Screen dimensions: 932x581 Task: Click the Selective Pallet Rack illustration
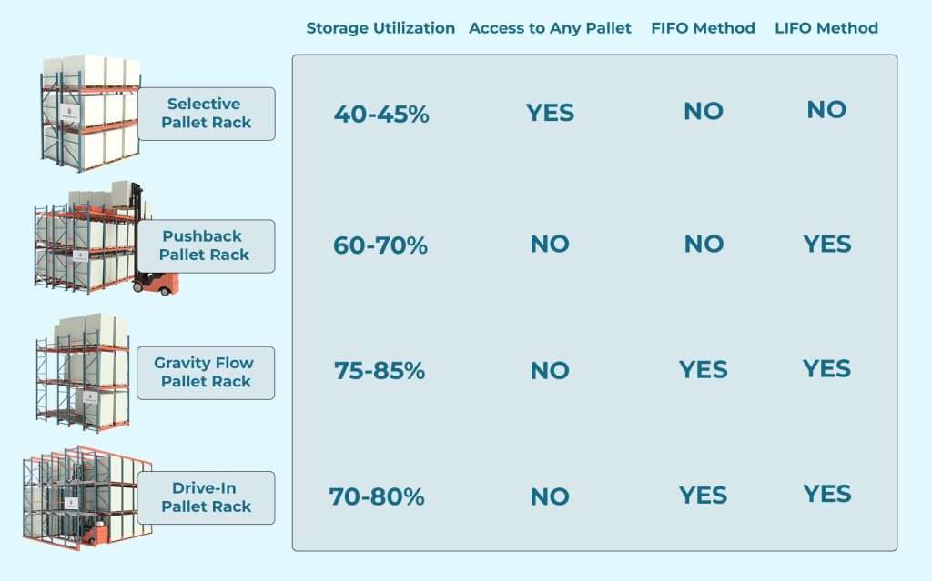pos(88,113)
